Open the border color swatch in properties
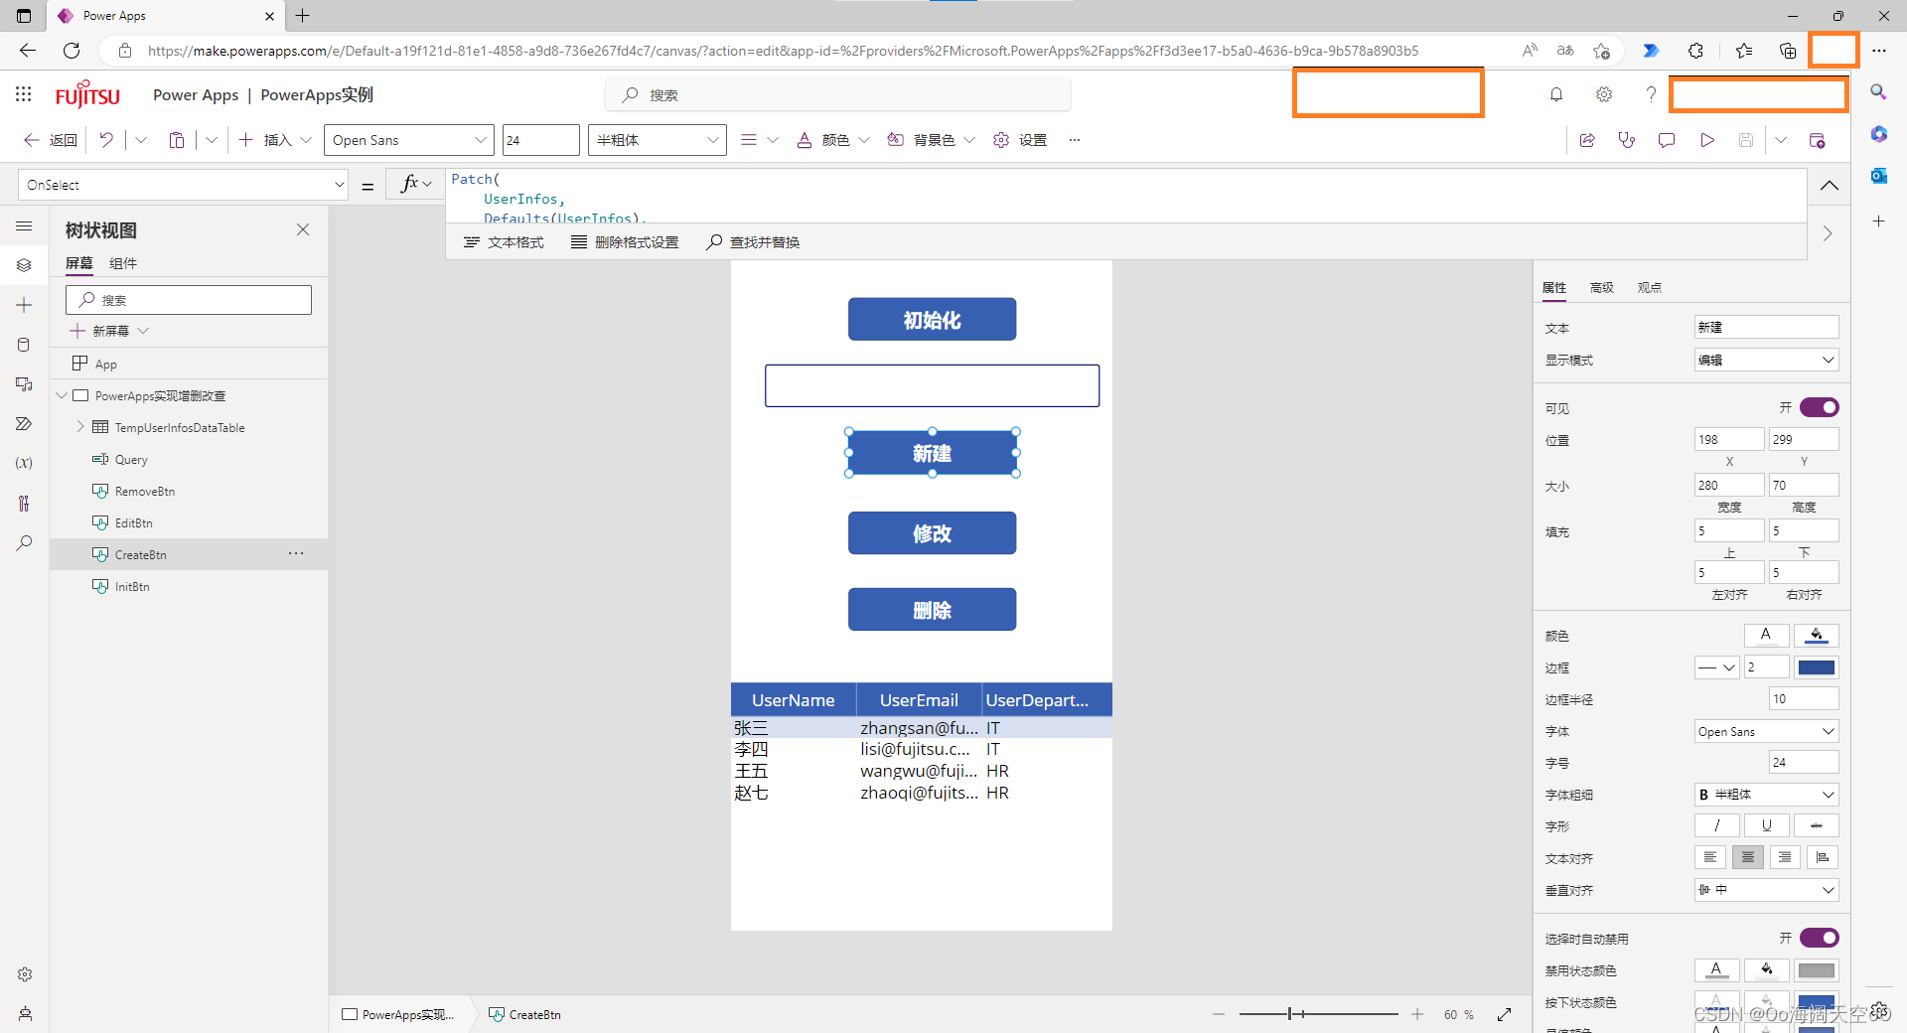Viewport: 1907px width, 1033px height. point(1817,667)
